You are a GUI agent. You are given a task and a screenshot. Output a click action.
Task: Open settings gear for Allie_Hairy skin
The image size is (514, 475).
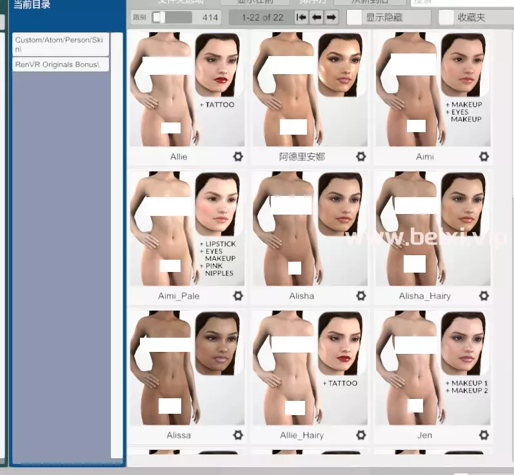click(x=361, y=435)
